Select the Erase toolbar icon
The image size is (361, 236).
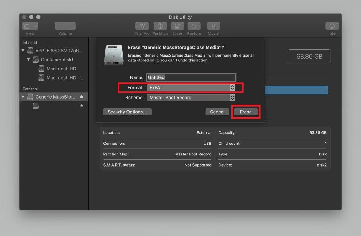pos(177,26)
